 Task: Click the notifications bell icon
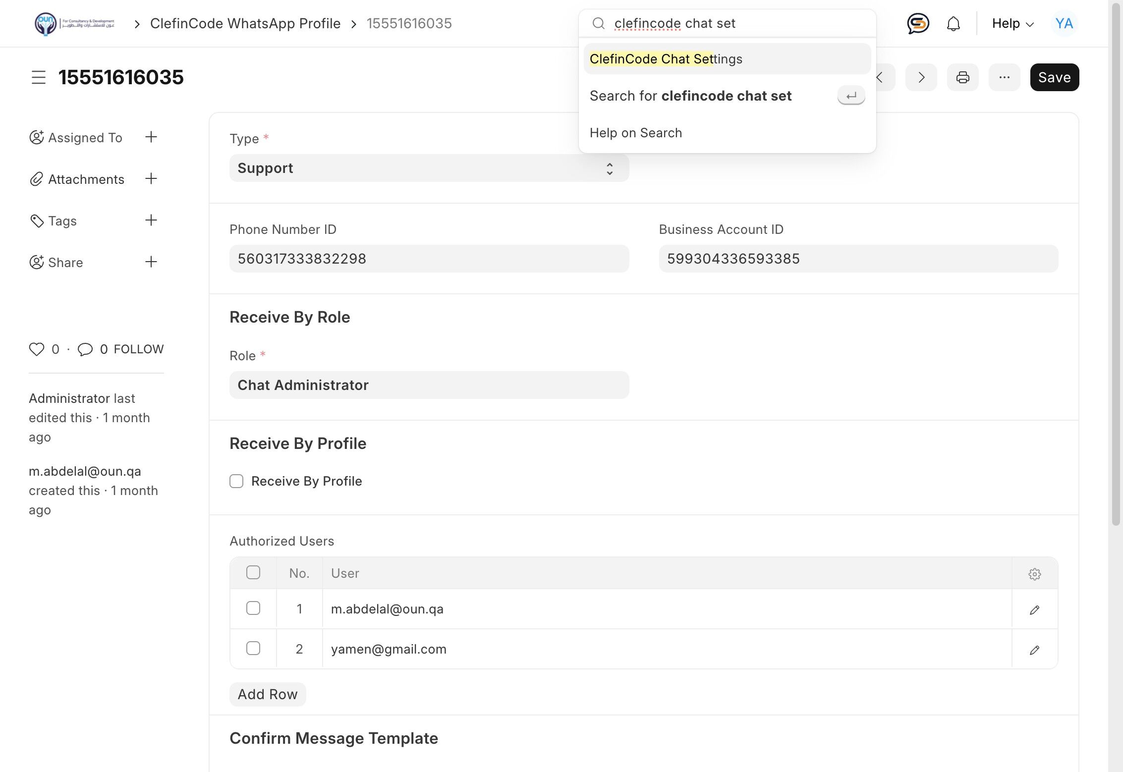(x=953, y=23)
